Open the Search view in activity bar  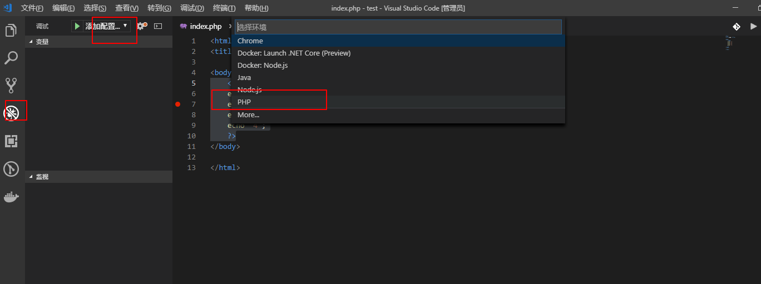point(11,58)
